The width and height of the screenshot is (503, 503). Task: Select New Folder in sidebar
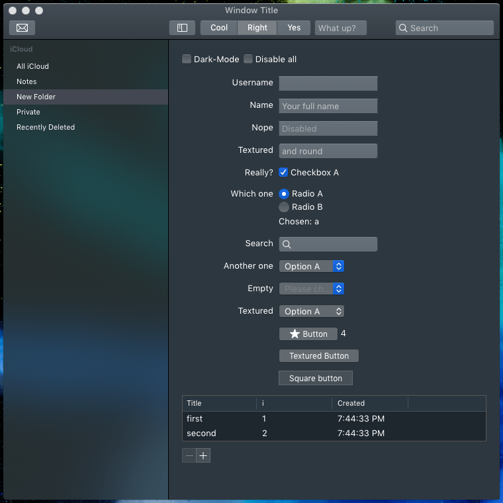coord(85,97)
